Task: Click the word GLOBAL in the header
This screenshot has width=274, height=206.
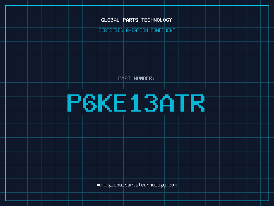Action: (x=110, y=20)
